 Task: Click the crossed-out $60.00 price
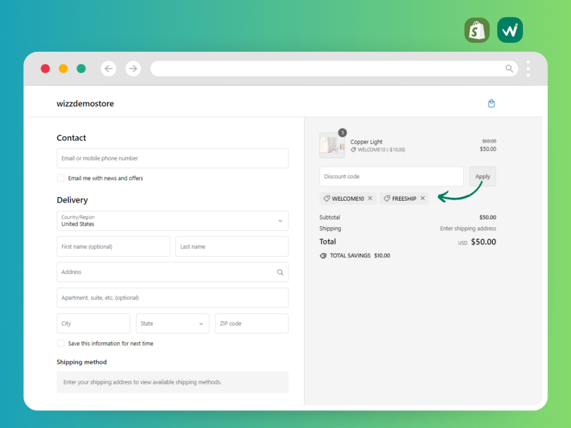tap(489, 141)
